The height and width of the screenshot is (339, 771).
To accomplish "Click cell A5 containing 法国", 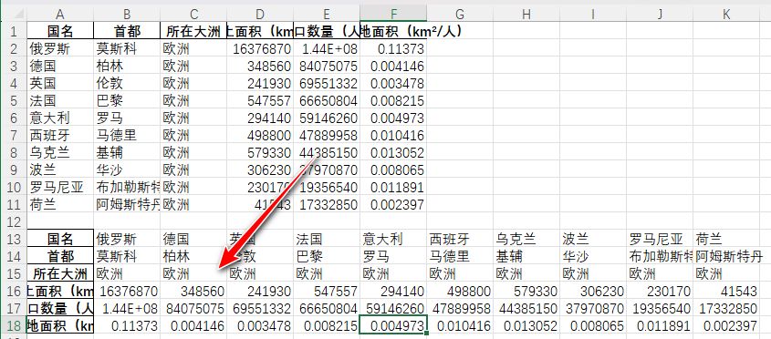I will click(60, 100).
